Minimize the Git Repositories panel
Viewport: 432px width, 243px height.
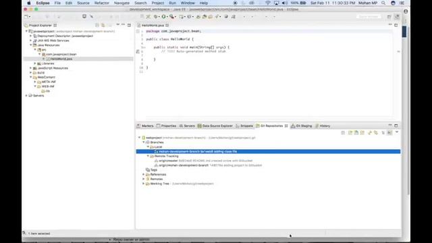[390, 126]
